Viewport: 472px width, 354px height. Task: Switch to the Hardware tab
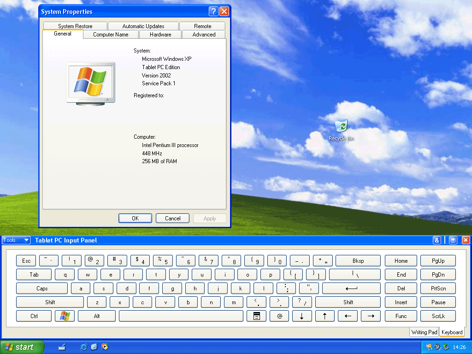point(160,35)
